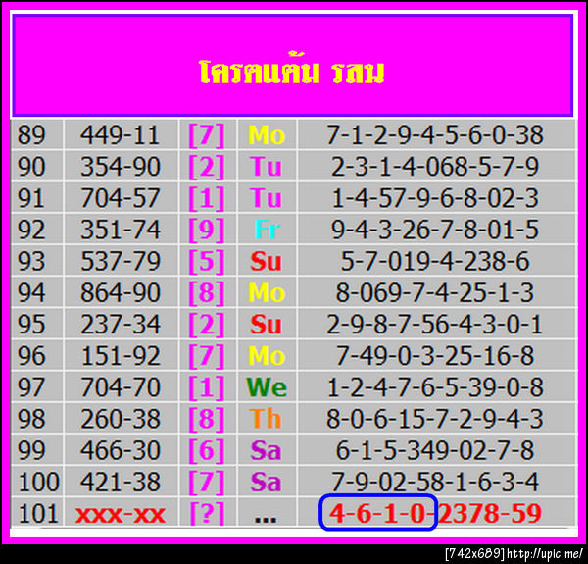Select the orange Th day label
The height and width of the screenshot is (564, 588).
pyautogui.click(x=266, y=419)
